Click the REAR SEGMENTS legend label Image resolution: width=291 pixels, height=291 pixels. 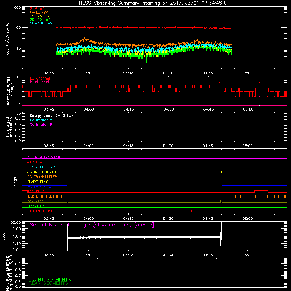pyautogui.click(x=48, y=283)
